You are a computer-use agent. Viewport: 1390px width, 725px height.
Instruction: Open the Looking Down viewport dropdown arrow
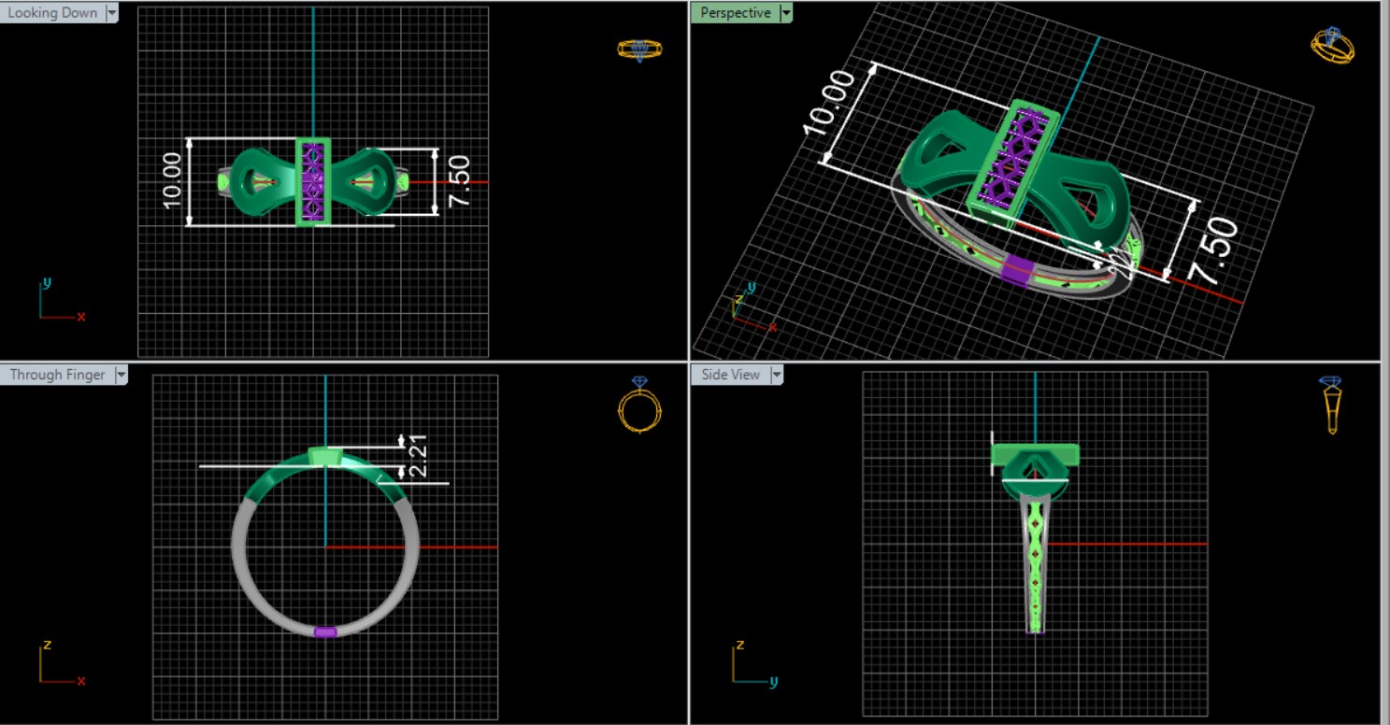[112, 13]
